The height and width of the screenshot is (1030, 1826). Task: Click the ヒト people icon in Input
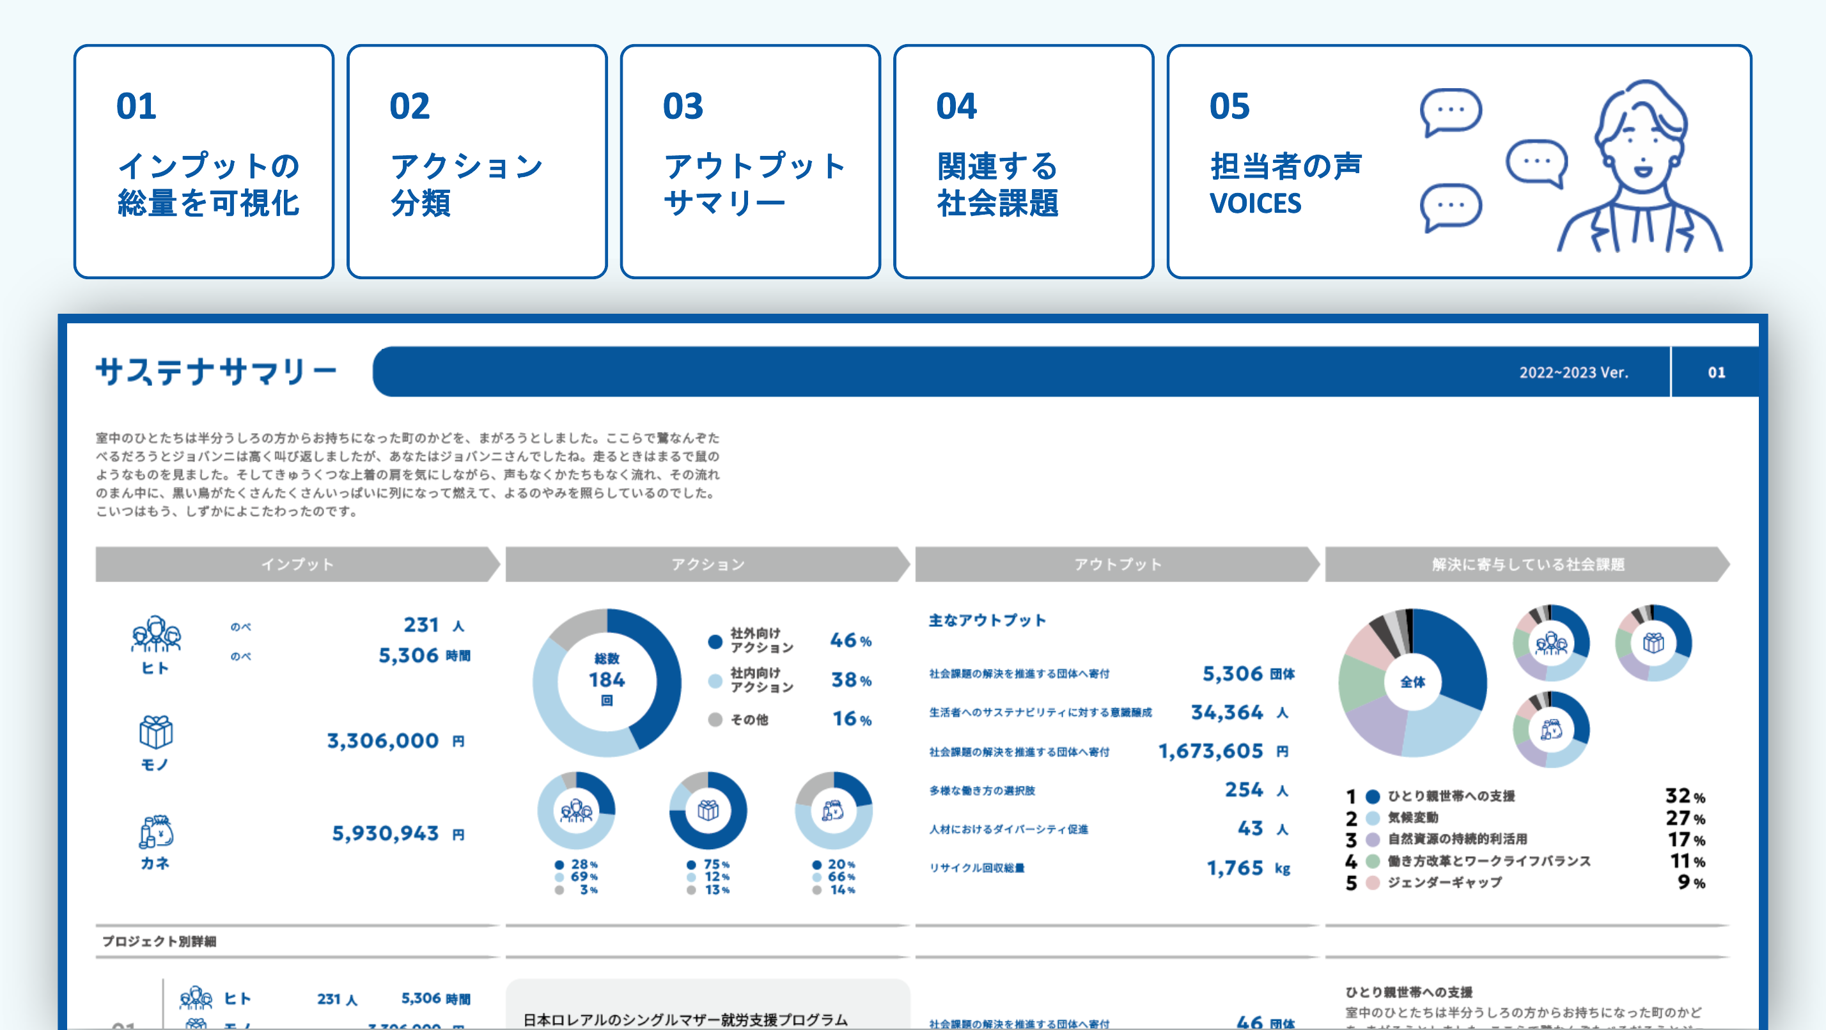pyautogui.click(x=156, y=634)
